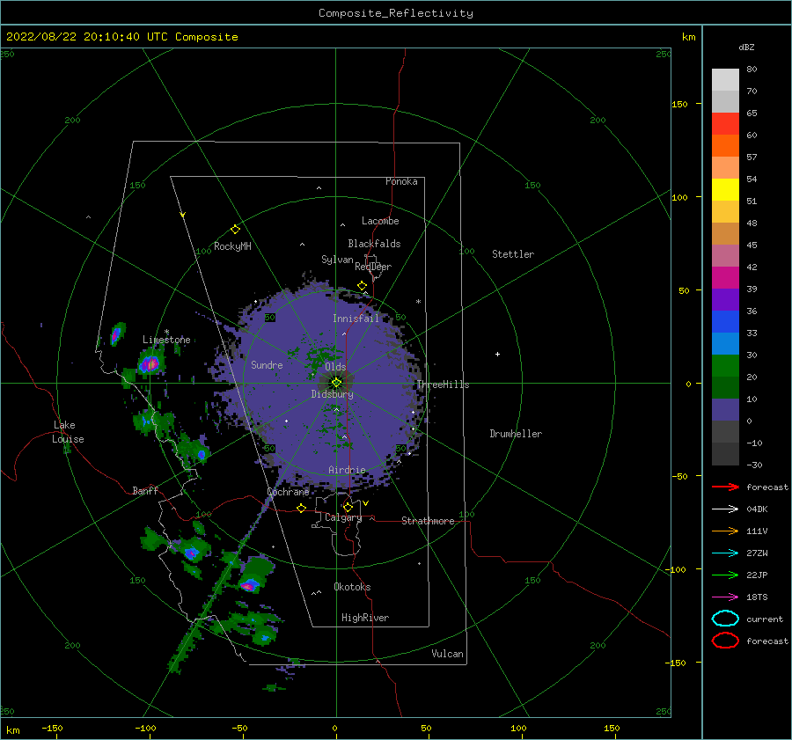The height and width of the screenshot is (740, 792).
Task: Click the bright green swatch in dBZ scale
Action: pyautogui.click(x=725, y=365)
